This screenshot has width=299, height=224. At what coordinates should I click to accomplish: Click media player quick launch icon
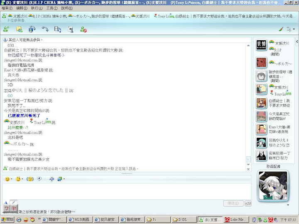[x=19, y=219]
